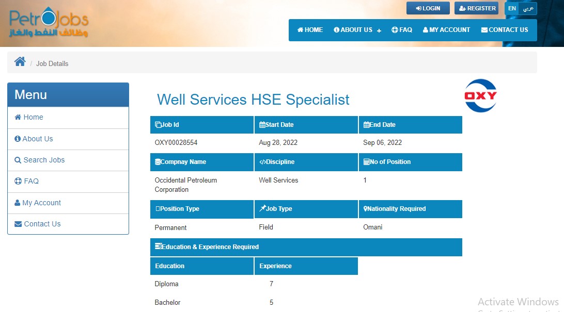564x312 pixels.
Task: Click the Well Services discipline value
Action: [278, 180]
